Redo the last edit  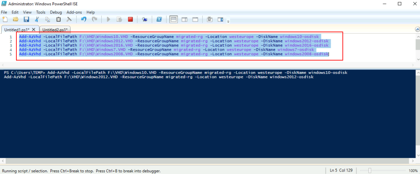pos(94,19)
